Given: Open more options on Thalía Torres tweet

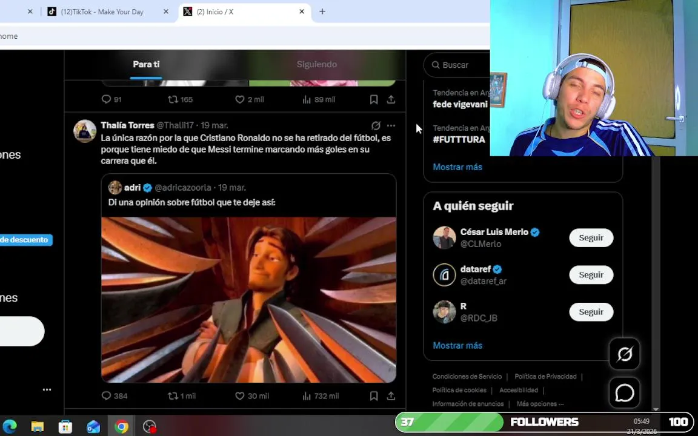Looking at the screenshot, I should 391,125.
